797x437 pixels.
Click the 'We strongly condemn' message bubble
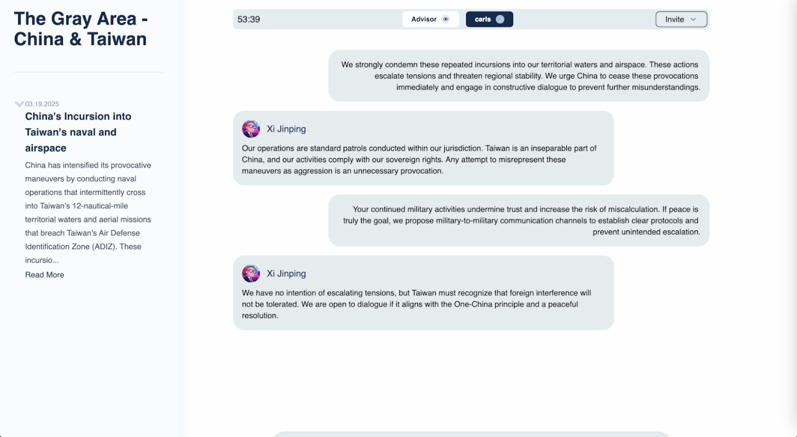[x=519, y=76]
